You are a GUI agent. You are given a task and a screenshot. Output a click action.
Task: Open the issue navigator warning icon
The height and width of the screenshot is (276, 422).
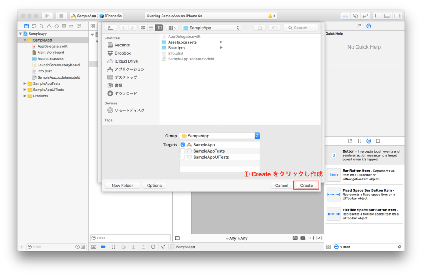(49, 26)
